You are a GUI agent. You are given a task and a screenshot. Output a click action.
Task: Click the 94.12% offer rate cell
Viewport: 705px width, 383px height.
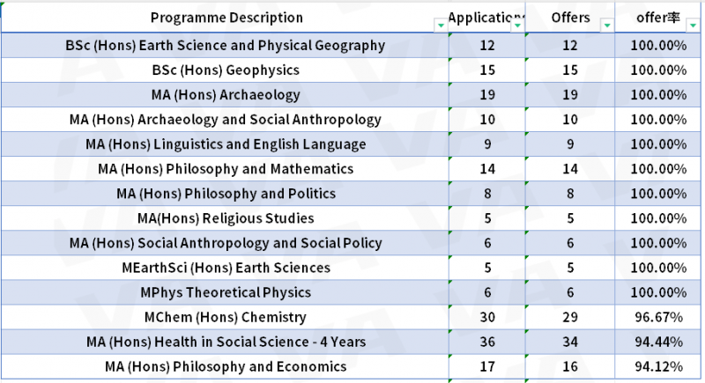[x=658, y=366]
